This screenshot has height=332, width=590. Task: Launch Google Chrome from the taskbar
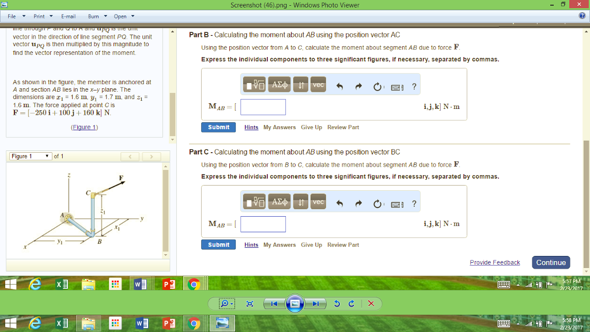[192, 284]
